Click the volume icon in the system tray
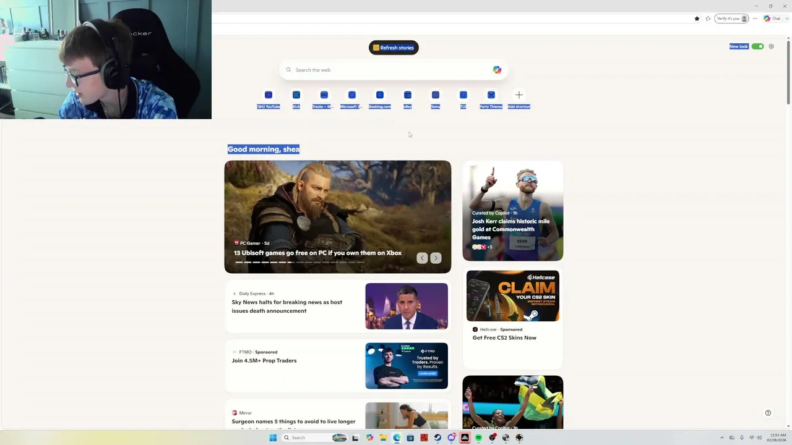 (x=759, y=438)
